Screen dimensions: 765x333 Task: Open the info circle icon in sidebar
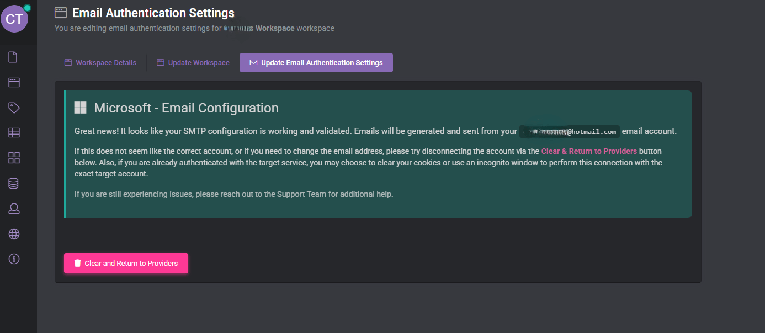tap(14, 259)
